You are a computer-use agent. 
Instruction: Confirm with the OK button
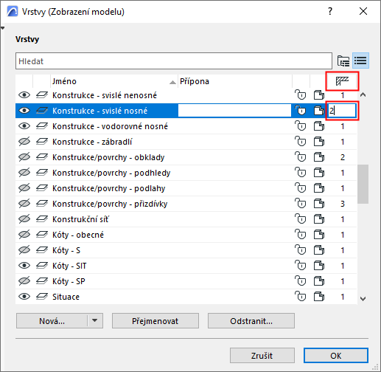[x=336, y=356]
